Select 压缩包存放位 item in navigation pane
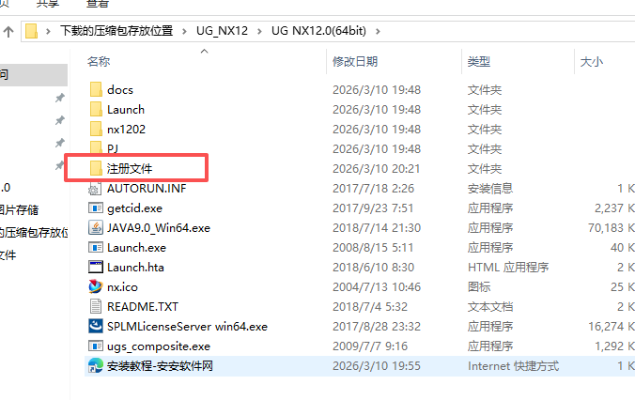This screenshot has width=635, height=400. pos(34,232)
